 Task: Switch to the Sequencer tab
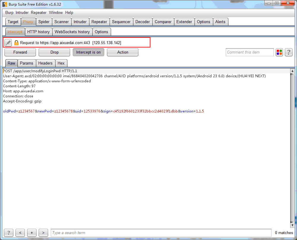(x=121, y=22)
